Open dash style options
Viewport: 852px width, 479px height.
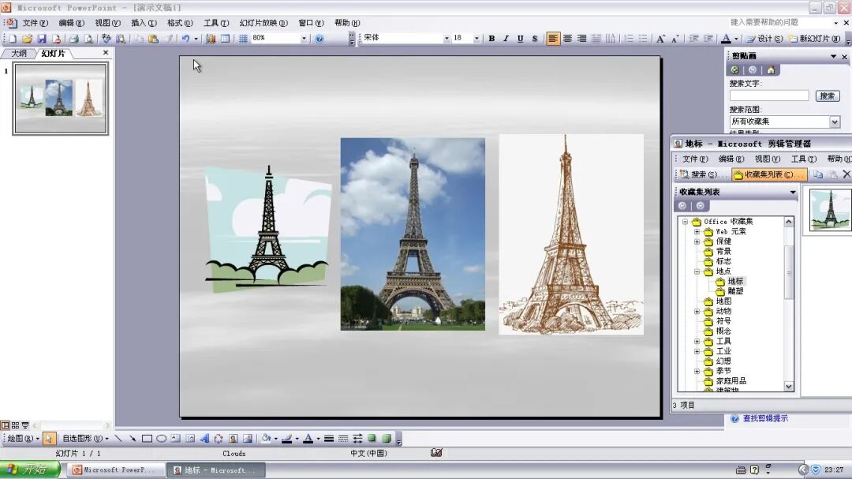(343, 438)
